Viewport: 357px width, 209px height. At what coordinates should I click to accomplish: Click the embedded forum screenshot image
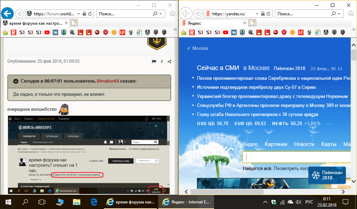click(x=89, y=155)
